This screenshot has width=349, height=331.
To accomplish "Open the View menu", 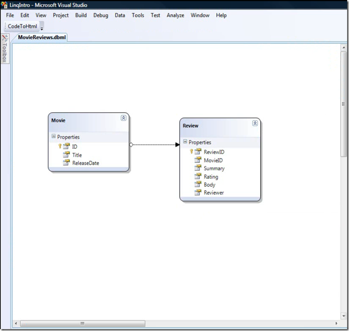I will pos(41,15).
